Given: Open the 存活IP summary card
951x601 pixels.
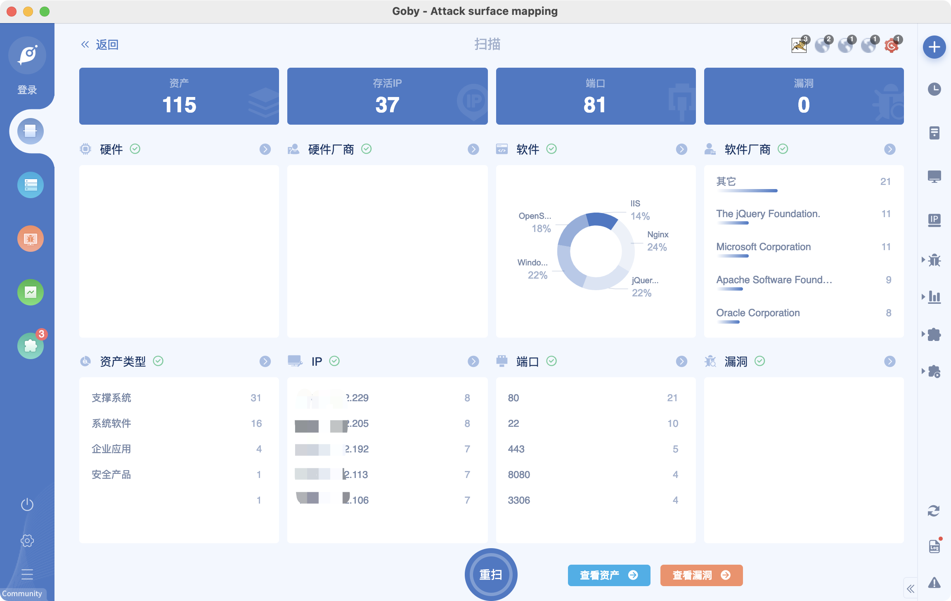Looking at the screenshot, I should coord(387,96).
